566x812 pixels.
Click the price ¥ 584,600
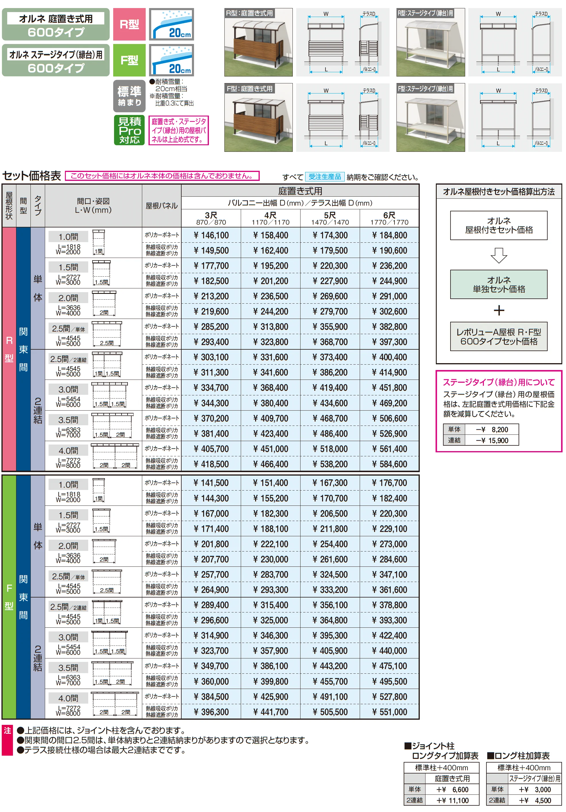pos(389,464)
